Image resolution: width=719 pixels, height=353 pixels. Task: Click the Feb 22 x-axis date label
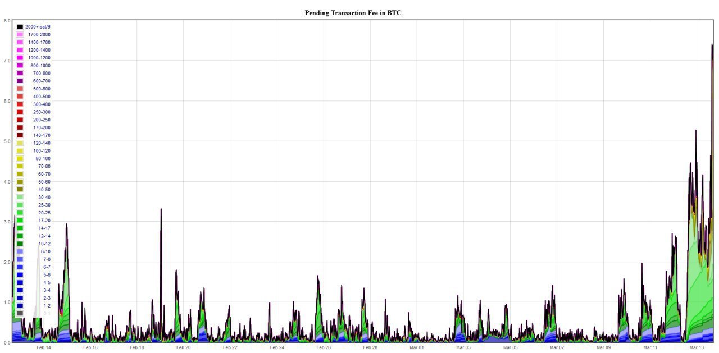[x=230, y=348]
